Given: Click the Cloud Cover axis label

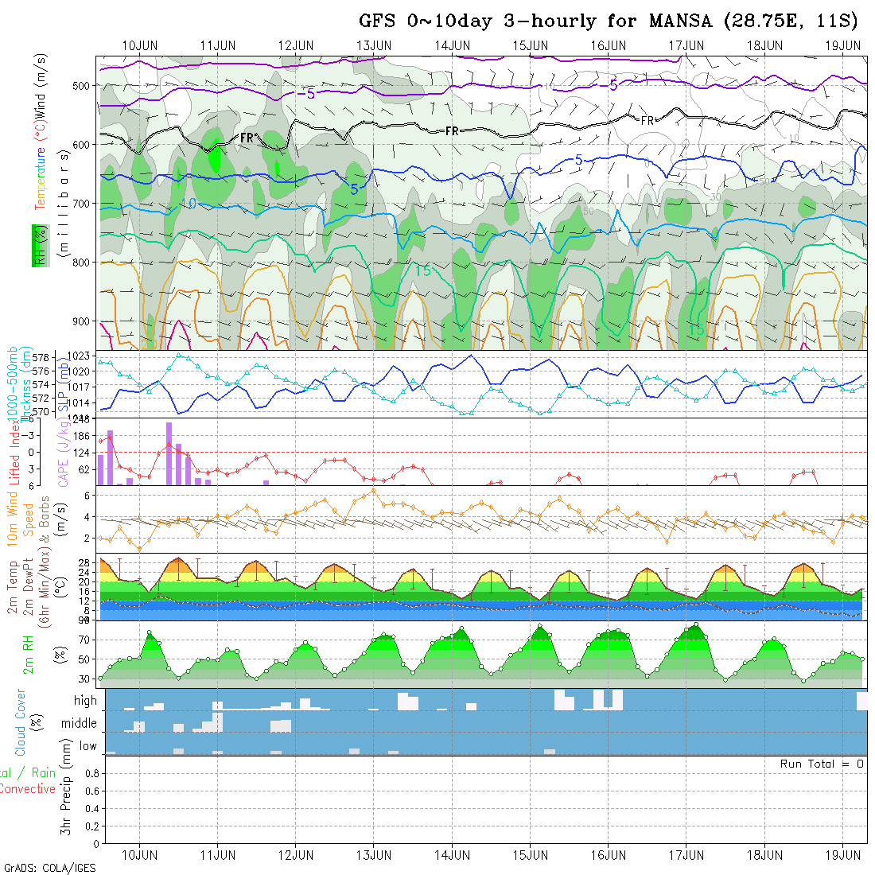Looking at the screenshot, I should click(x=21, y=722).
